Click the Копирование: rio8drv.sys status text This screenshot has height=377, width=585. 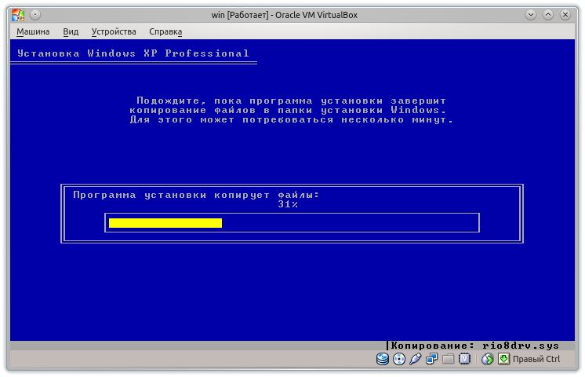(x=475, y=346)
